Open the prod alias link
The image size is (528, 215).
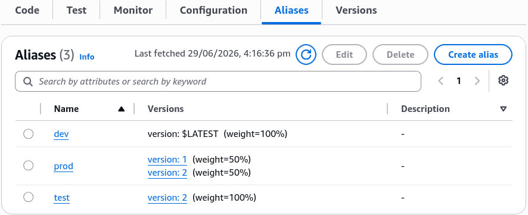tap(63, 166)
